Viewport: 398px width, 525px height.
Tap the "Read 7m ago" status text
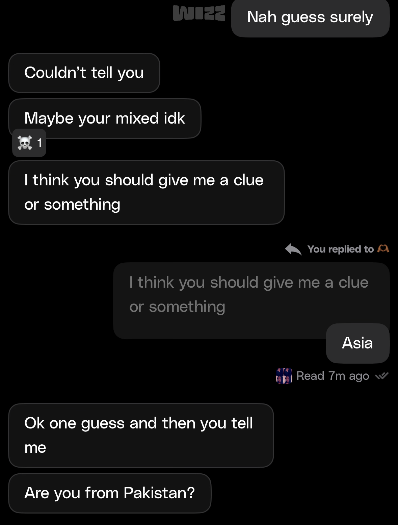[x=333, y=376]
